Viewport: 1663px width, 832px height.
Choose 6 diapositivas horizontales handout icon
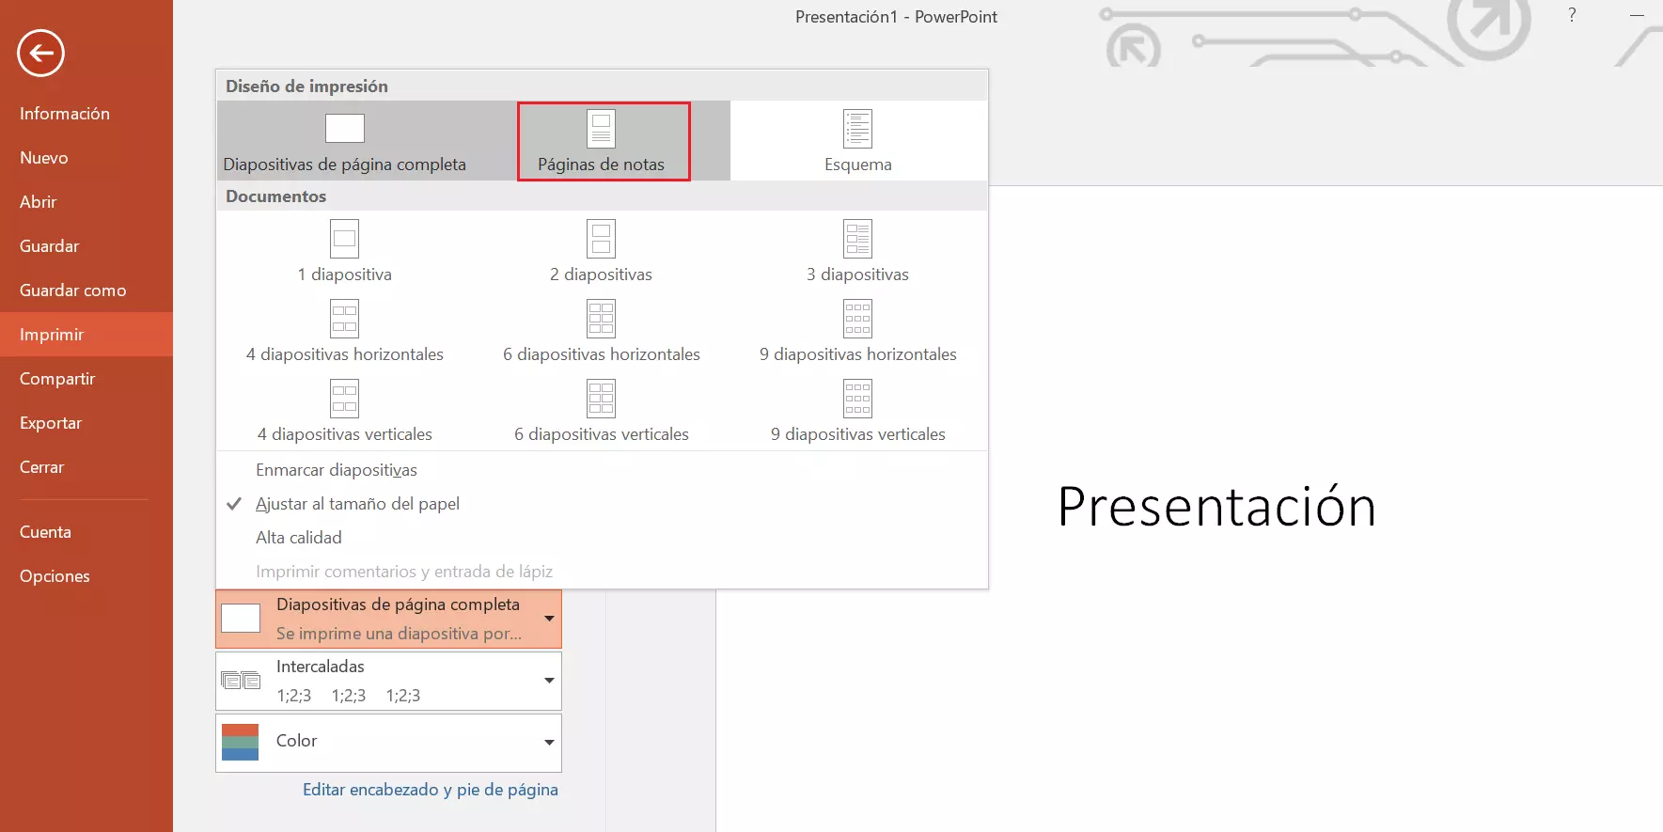pyautogui.click(x=601, y=320)
